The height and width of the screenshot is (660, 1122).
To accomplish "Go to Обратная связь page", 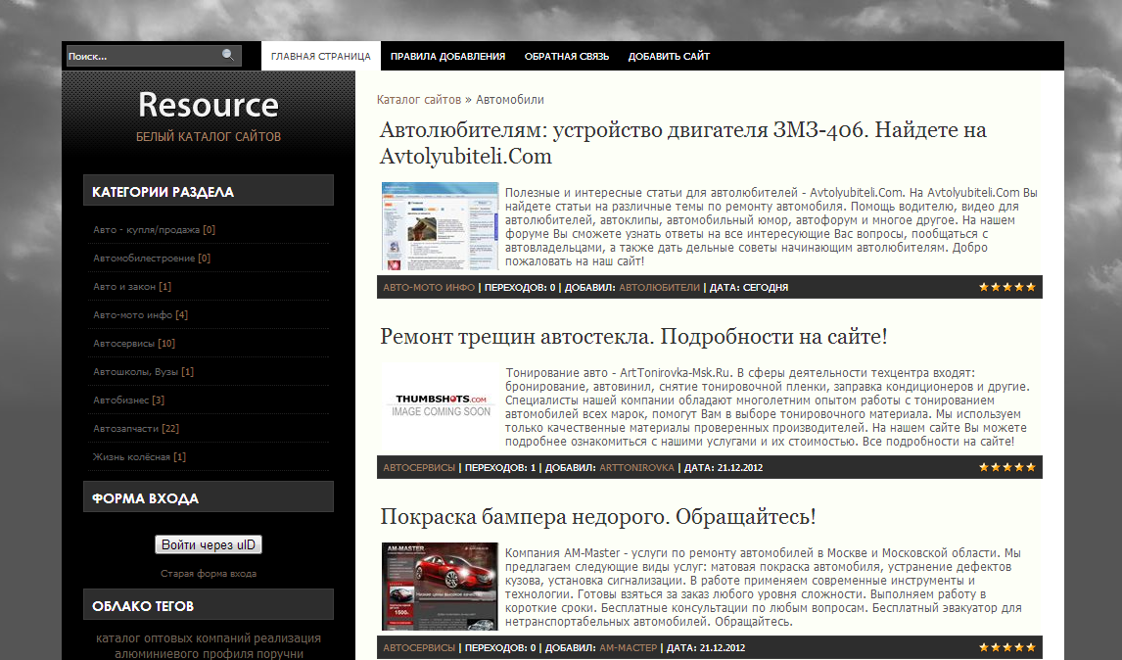I will [x=567, y=57].
